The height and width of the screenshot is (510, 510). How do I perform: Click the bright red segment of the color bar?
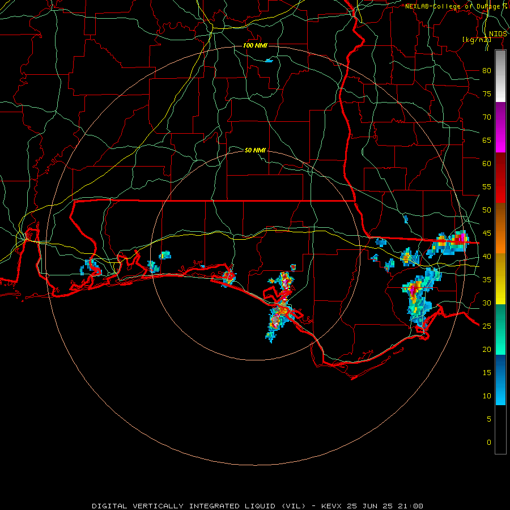(x=500, y=178)
